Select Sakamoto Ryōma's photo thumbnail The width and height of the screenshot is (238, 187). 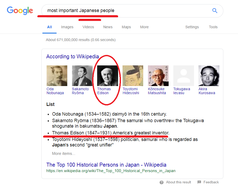82,76
